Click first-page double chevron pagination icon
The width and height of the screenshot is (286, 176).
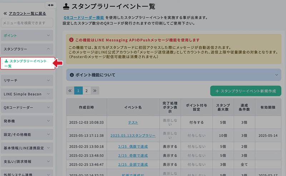(x=70, y=91)
